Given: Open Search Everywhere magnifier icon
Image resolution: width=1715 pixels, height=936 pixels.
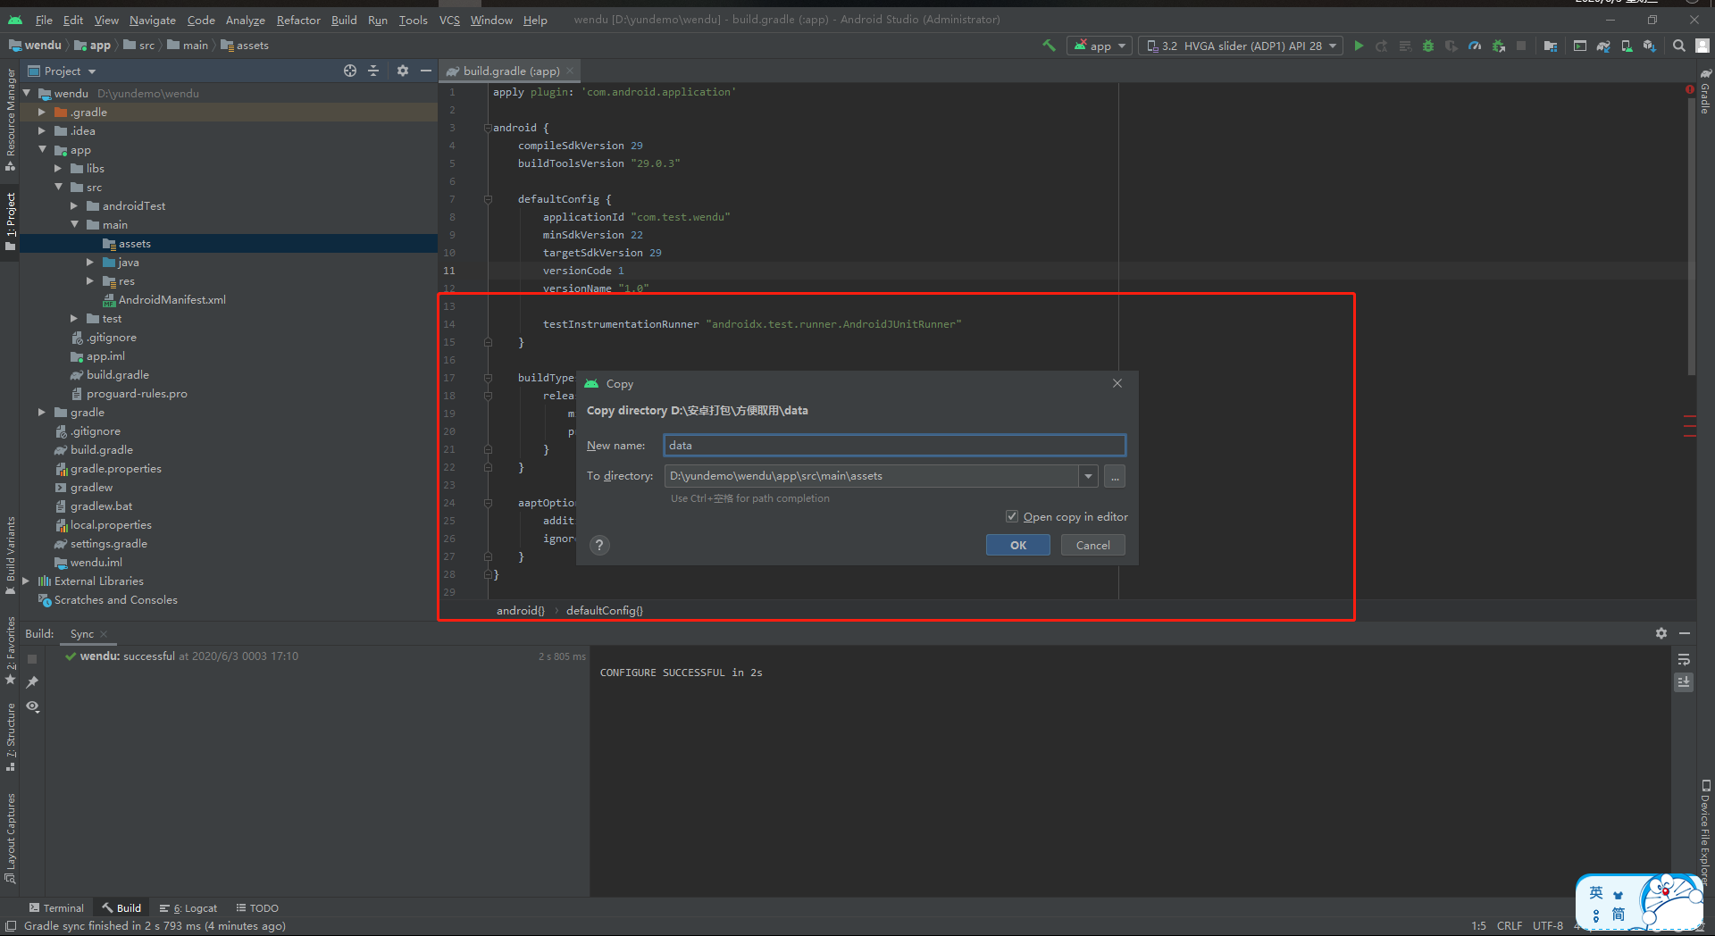Looking at the screenshot, I should tap(1678, 46).
